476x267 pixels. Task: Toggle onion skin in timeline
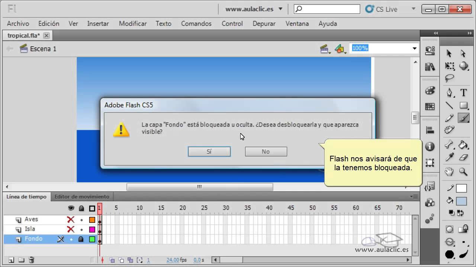pos(112,260)
